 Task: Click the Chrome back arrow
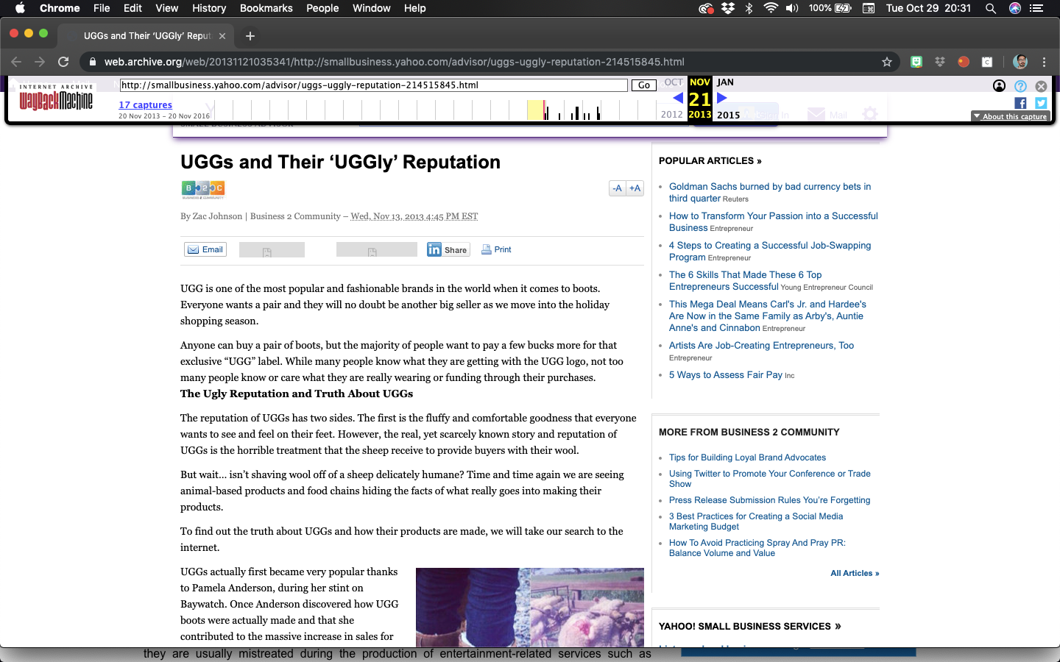(16, 62)
